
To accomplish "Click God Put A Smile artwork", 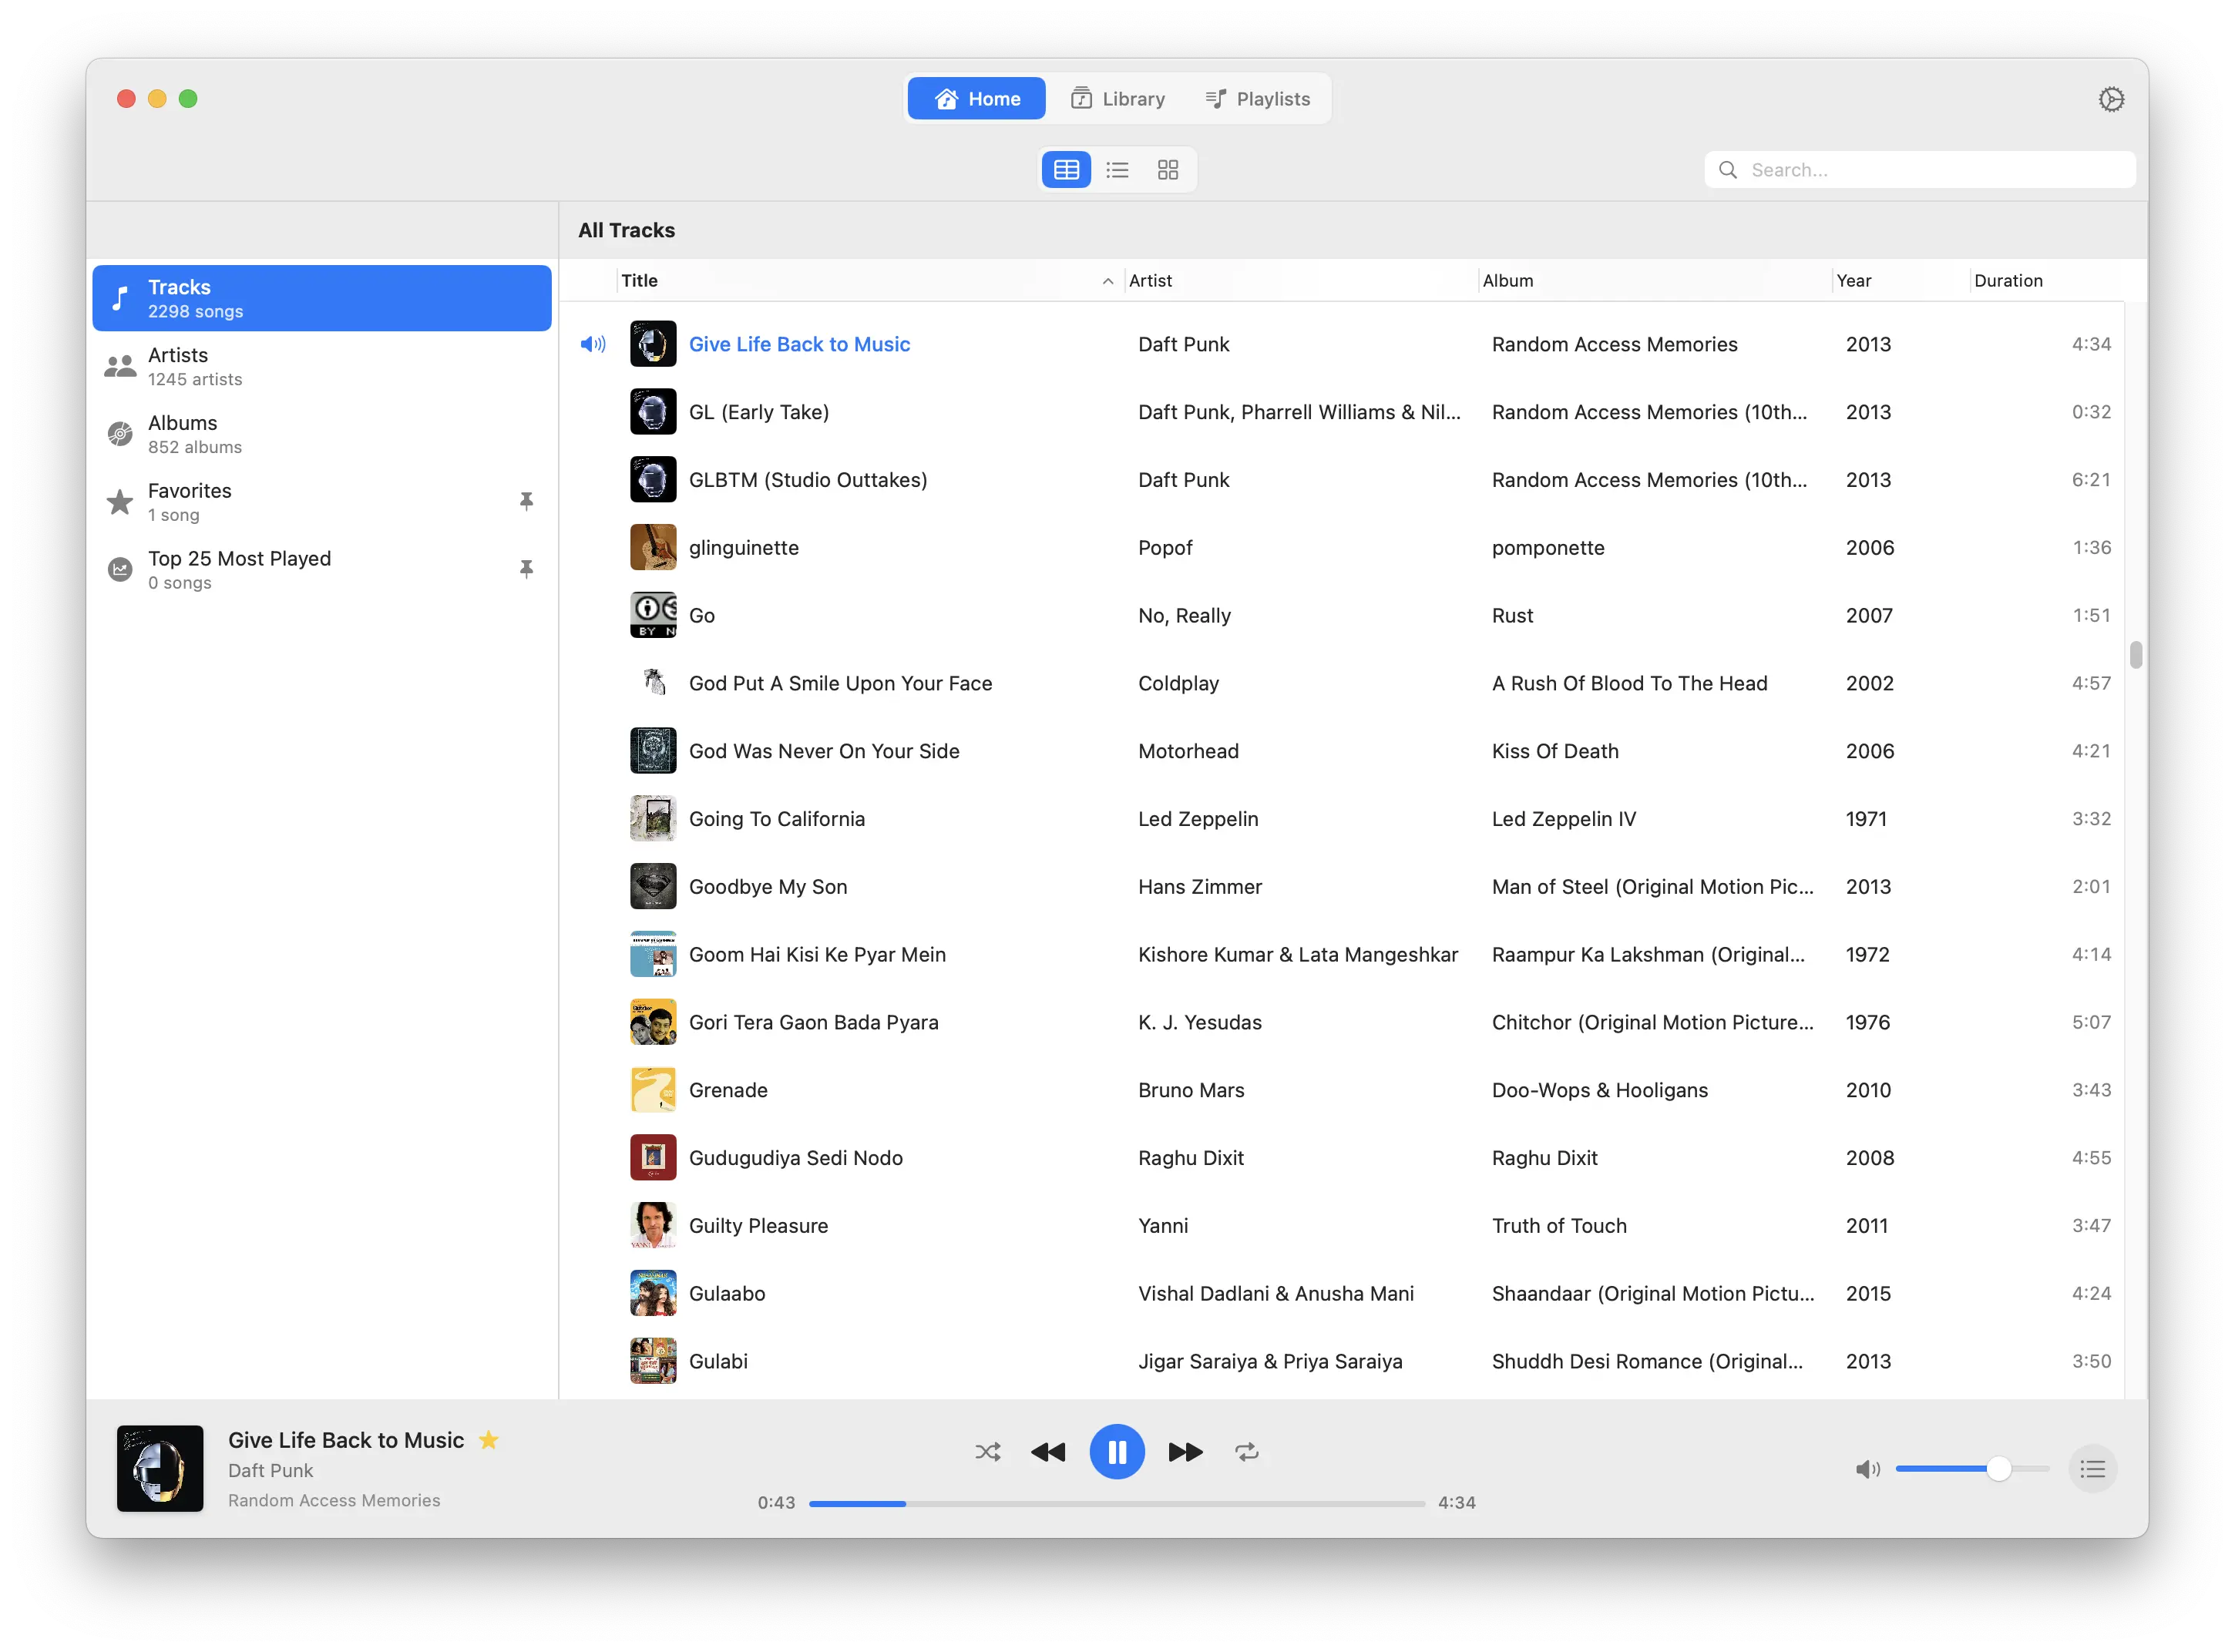I will click(653, 683).
